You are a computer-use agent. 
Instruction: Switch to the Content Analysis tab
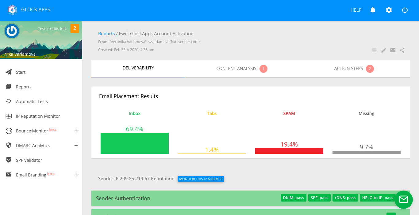coord(242,69)
